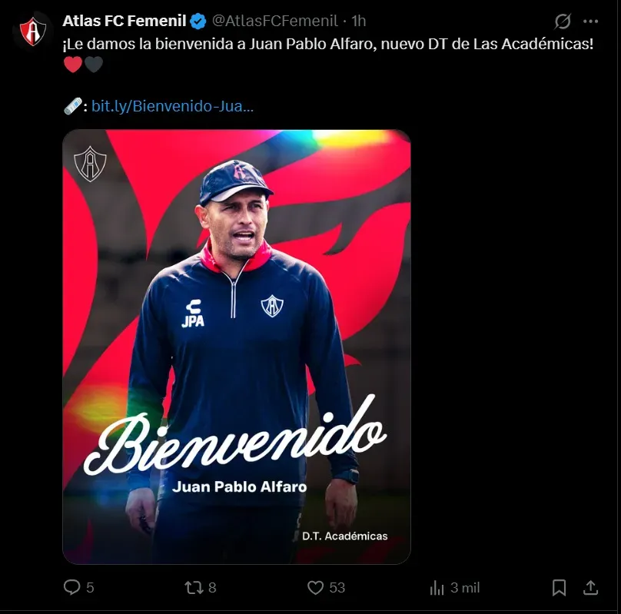
Task: Open the Atlas FC Femenil profile avatar
Action: tap(32, 32)
